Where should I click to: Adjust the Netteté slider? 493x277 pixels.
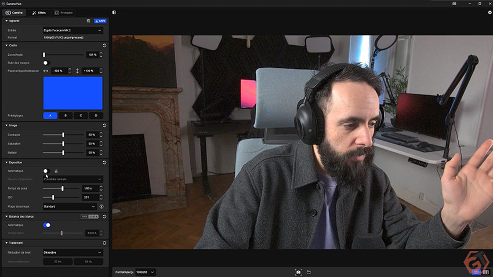[x=63, y=152]
